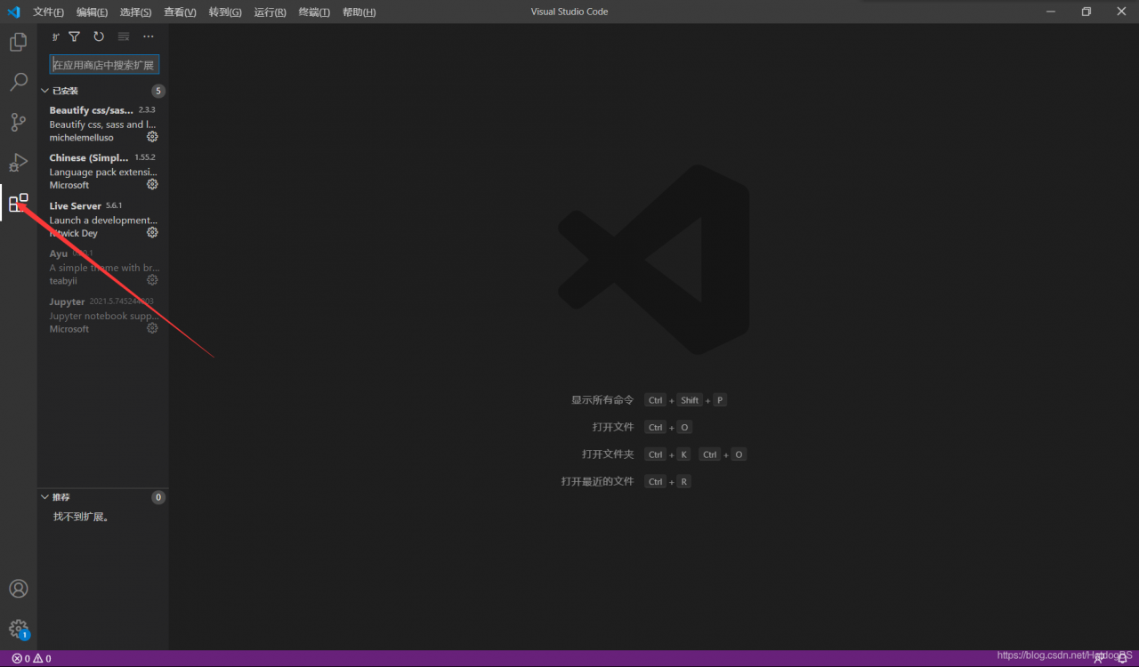Restore down the VS Code window
The image size is (1139, 667).
[1086, 12]
